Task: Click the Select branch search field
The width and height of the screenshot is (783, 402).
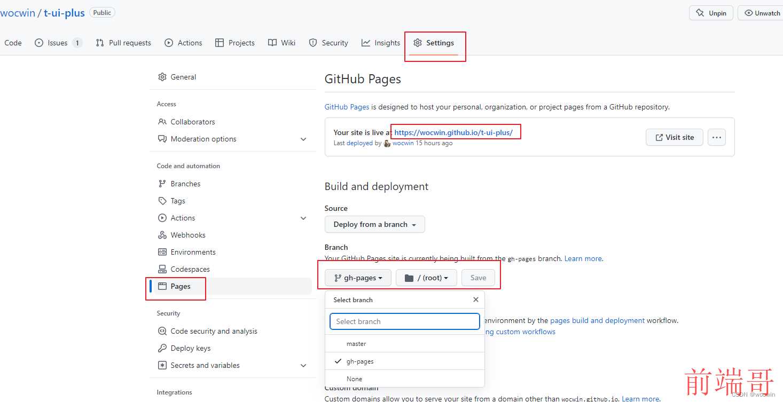Action: [x=405, y=321]
